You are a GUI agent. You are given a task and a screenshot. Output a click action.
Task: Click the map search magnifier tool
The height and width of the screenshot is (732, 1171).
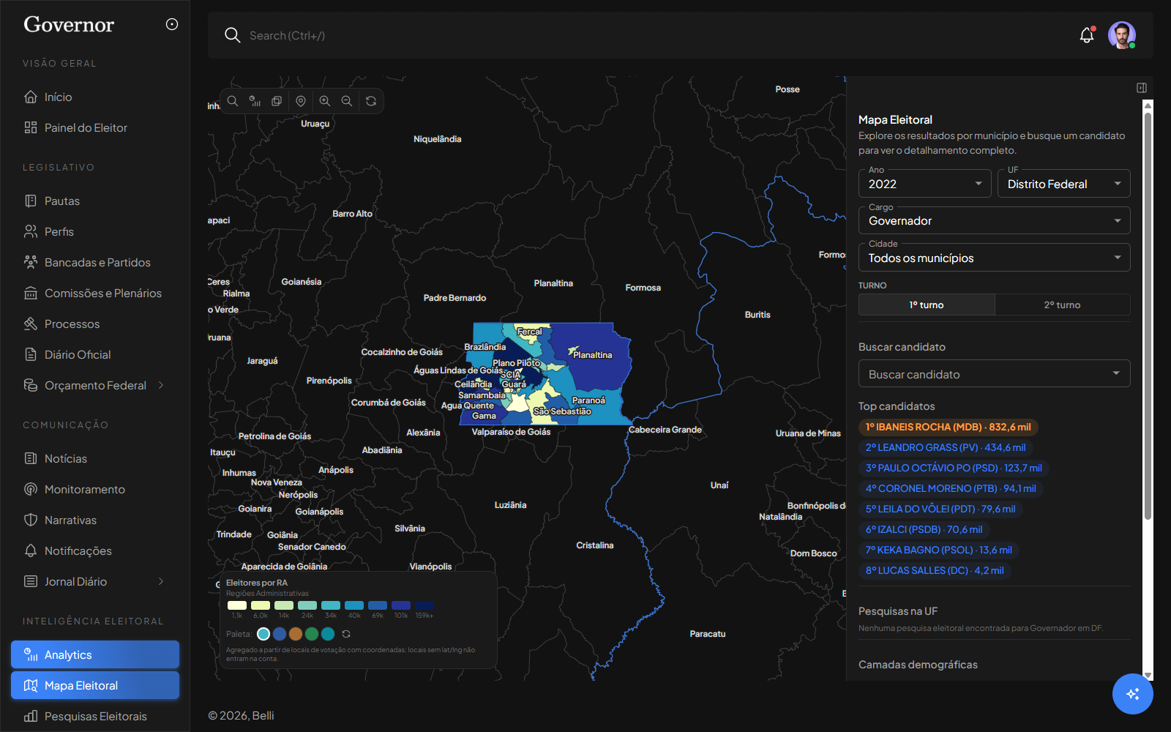[x=233, y=101]
